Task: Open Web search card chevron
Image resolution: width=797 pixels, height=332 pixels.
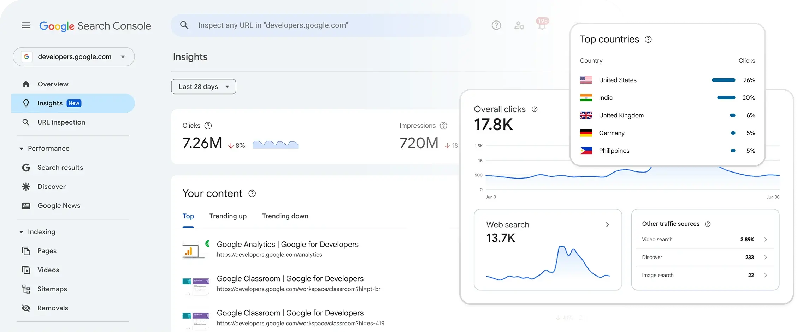Action: coord(607,225)
